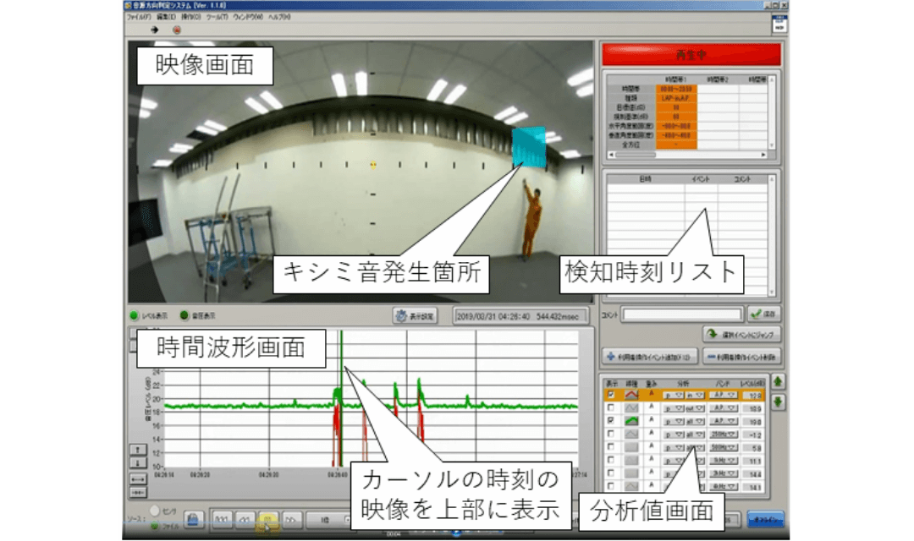Uncheck the 表示 checkbox of green-line row
Image resolution: width=914 pixels, height=541 pixels.
[x=611, y=420]
